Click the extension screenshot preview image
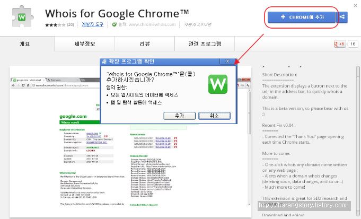Screen dimensions: 361x219 pyautogui.click(x=130, y=142)
